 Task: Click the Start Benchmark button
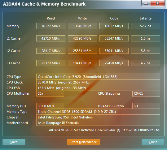(x=84, y=142)
